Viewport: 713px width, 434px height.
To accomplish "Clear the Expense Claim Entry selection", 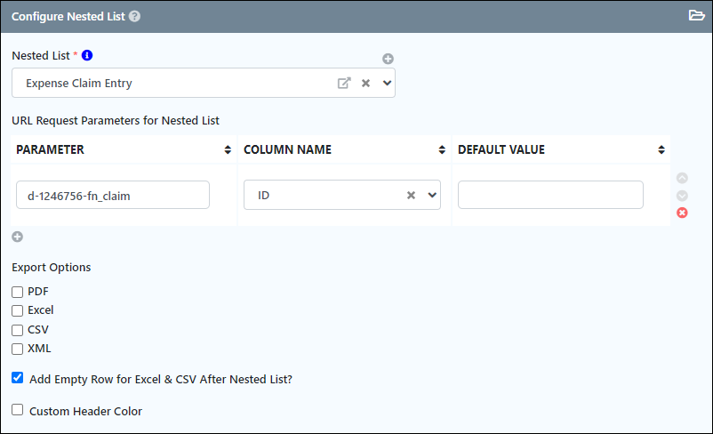I will point(365,83).
